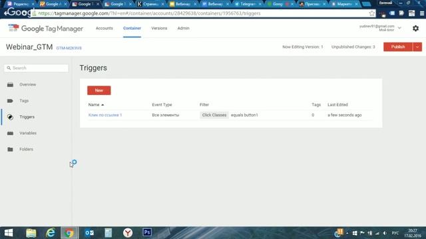Bookmark page with star icon
Screen dimensions: 426x239
[371, 13]
